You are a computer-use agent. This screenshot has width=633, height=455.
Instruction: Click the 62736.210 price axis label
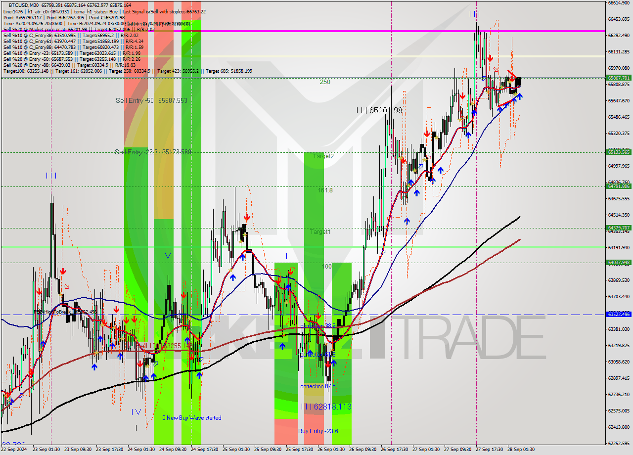click(619, 394)
